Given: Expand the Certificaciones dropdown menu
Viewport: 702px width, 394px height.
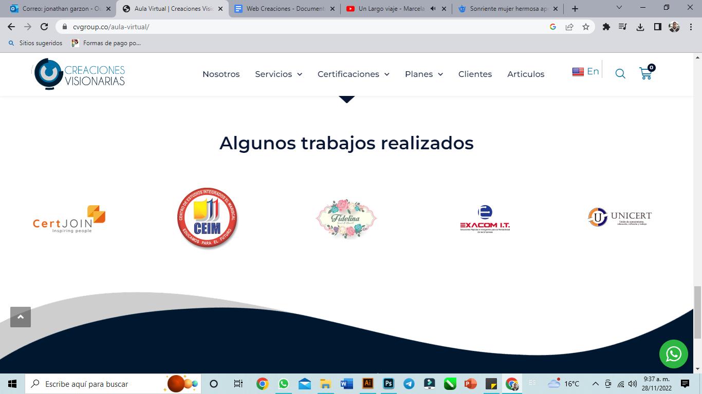Looking at the screenshot, I should pos(354,74).
